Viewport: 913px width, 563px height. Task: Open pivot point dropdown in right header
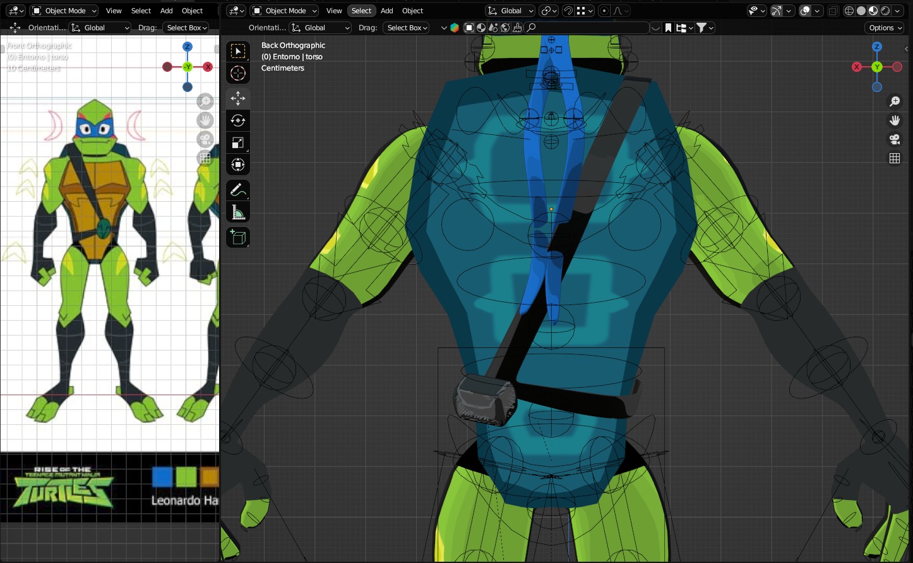(549, 11)
